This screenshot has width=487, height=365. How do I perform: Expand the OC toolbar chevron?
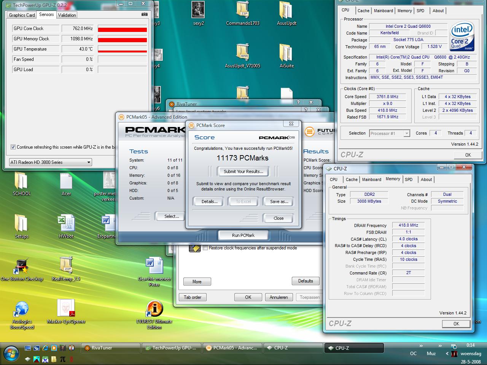pyautogui.click(x=421, y=346)
